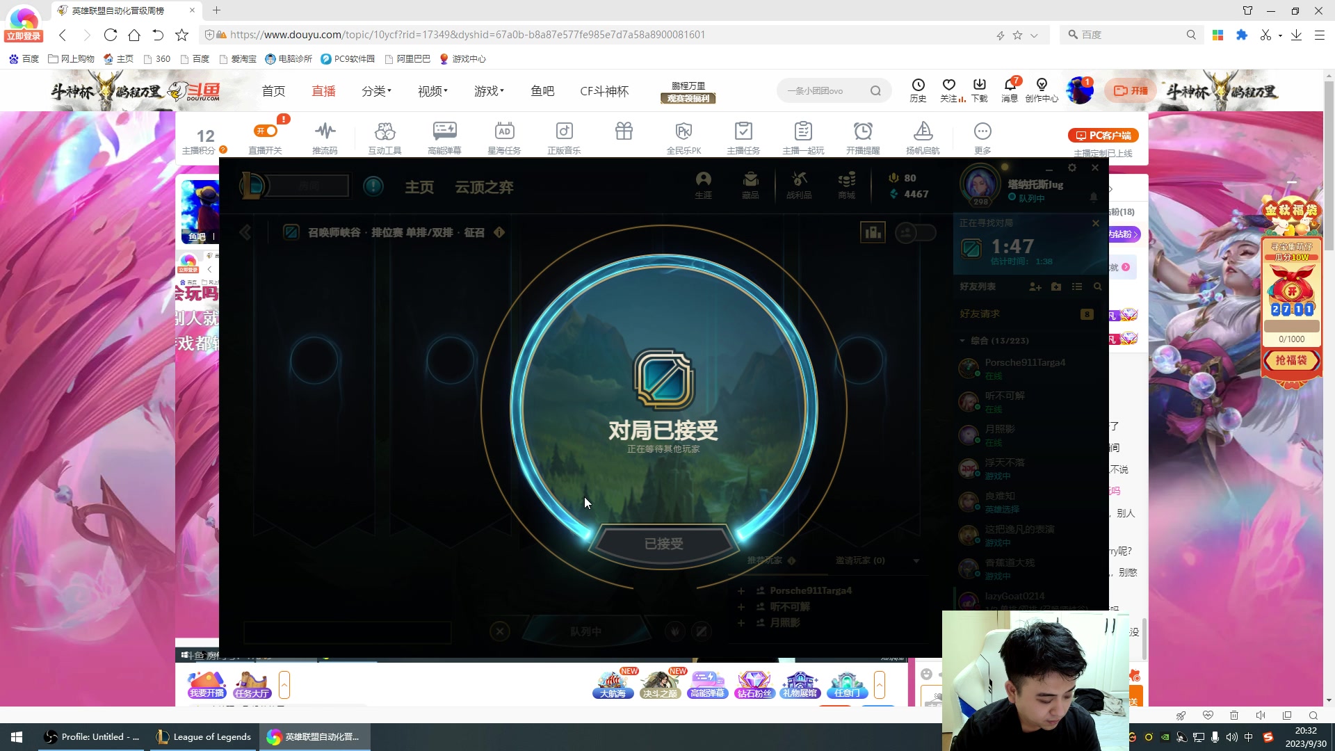
Task: Open address bar dropdown arrow
Action: 1034,35
